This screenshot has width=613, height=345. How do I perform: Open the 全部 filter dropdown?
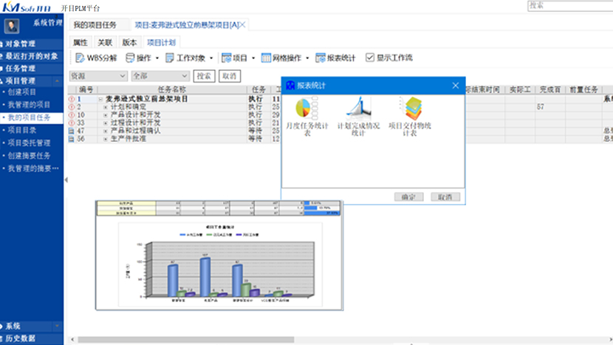(185, 76)
